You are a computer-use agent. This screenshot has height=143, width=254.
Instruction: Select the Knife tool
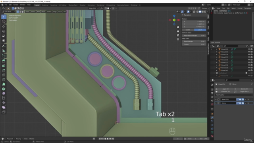coord(4,79)
